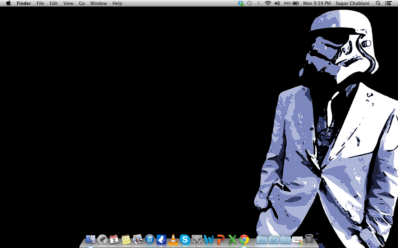Click the Bluetooth status icon
This screenshot has height=248, width=398.
pos(258,3)
